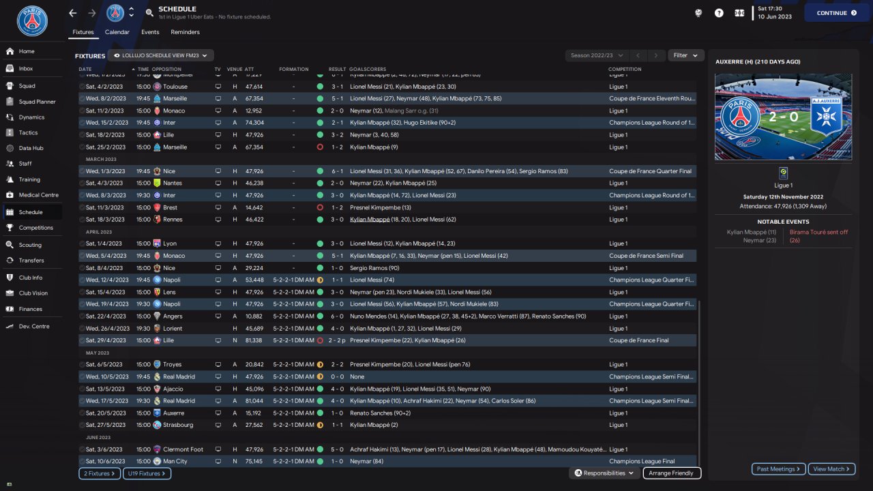The image size is (873, 491).
Task: Go to the previous season arrow
Action: coord(638,55)
